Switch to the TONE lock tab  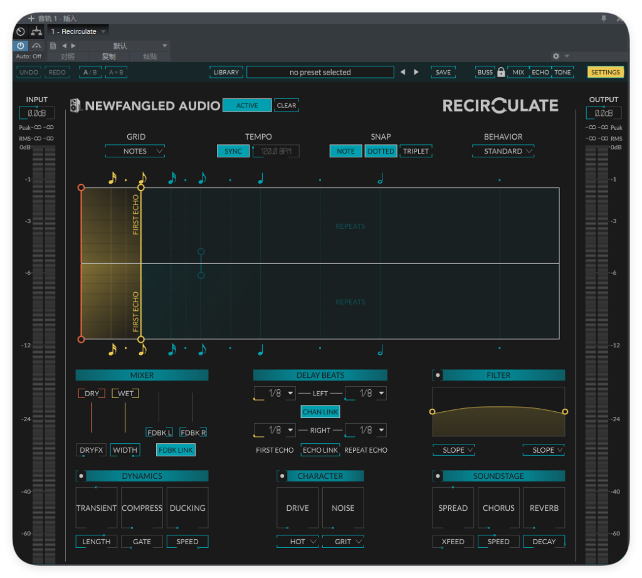[x=562, y=72]
